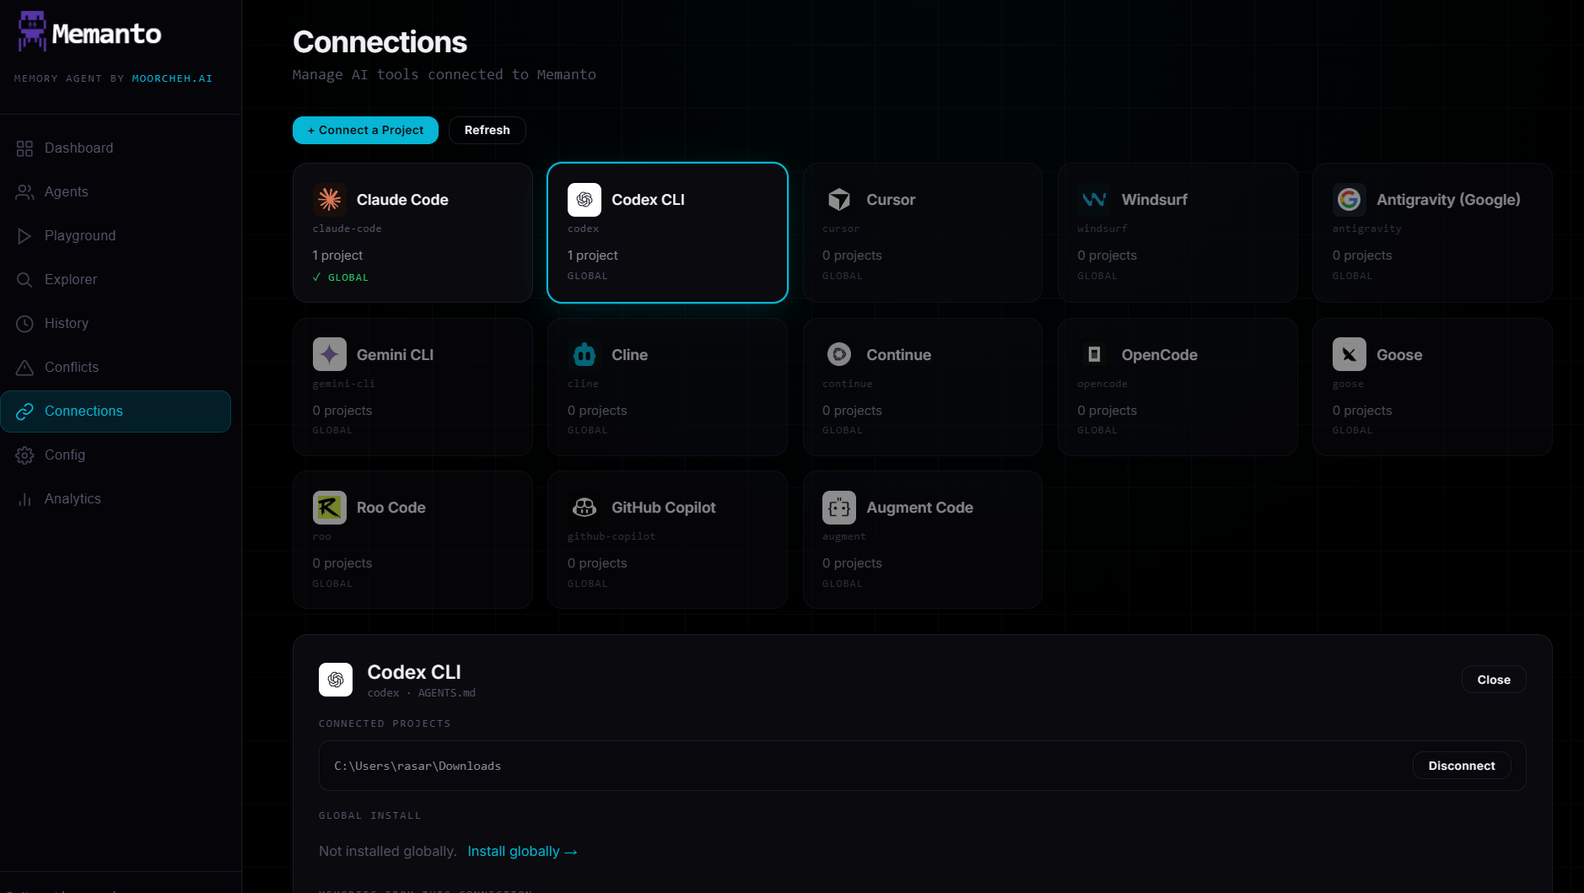Screen dimensions: 1584x893
Task: Click the Connections link icon
Action: (x=24, y=412)
